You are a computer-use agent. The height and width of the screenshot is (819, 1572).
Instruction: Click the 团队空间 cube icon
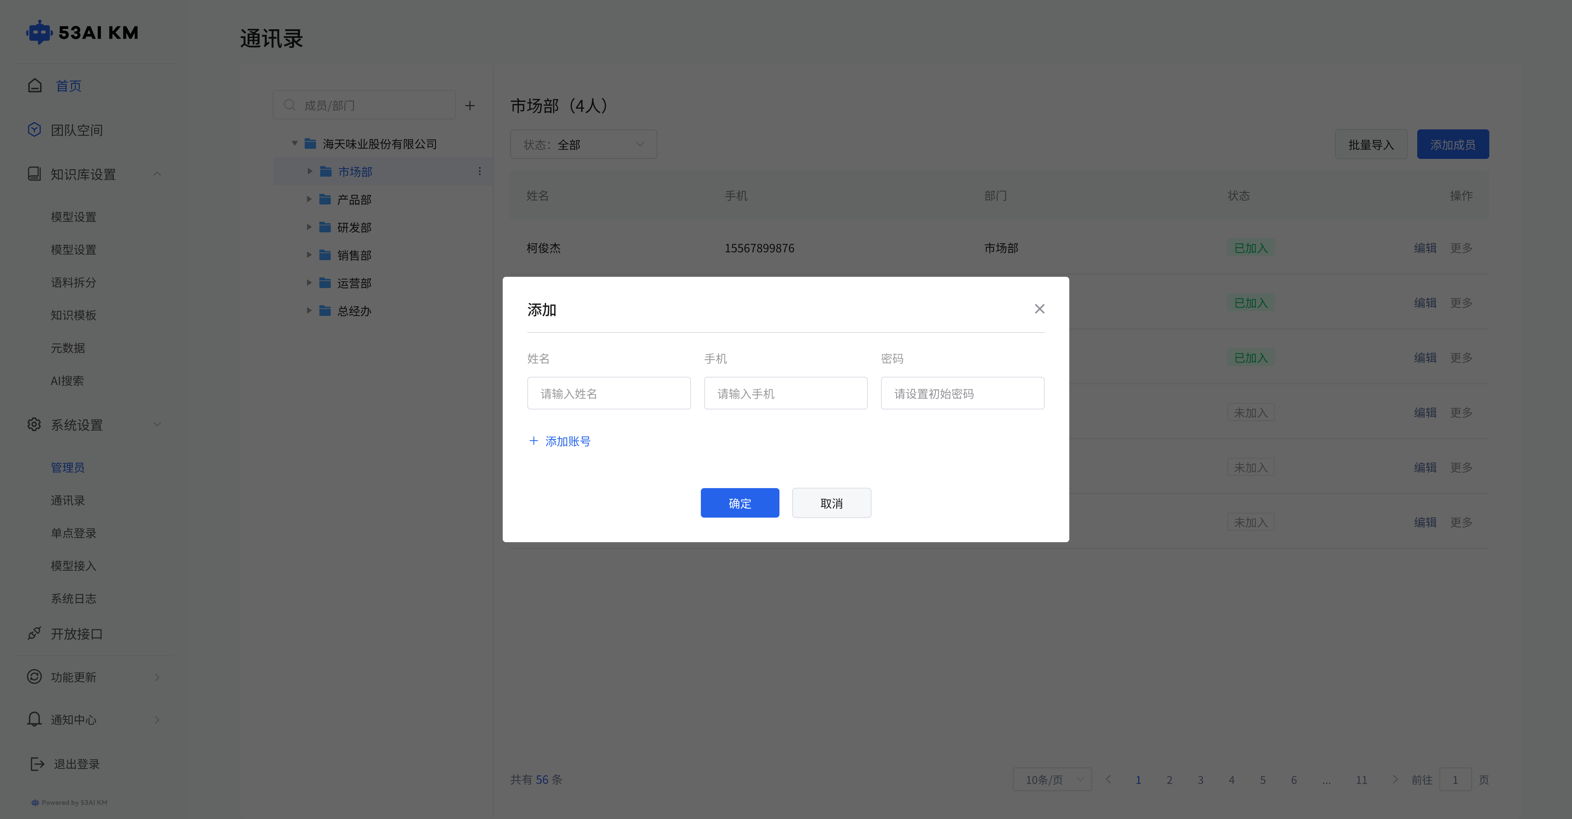[x=35, y=129]
